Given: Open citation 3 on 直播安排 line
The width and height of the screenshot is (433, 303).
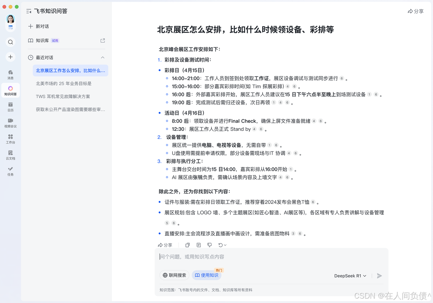Looking at the screenshot, I should [x=293, y=234].
